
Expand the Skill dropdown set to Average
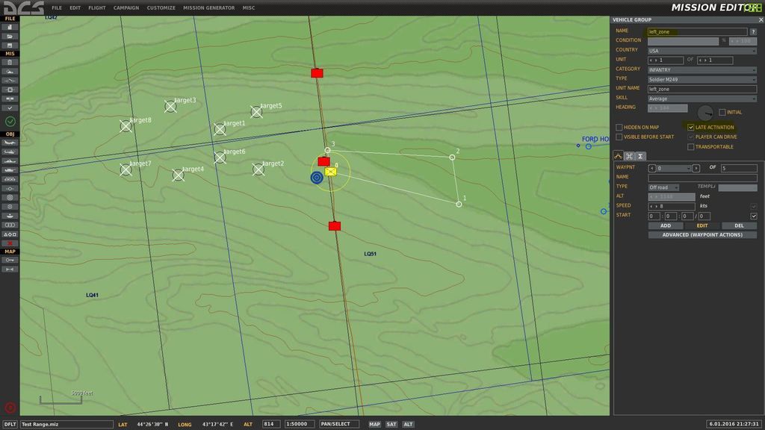pyautogui.click(x=702, y=98)
